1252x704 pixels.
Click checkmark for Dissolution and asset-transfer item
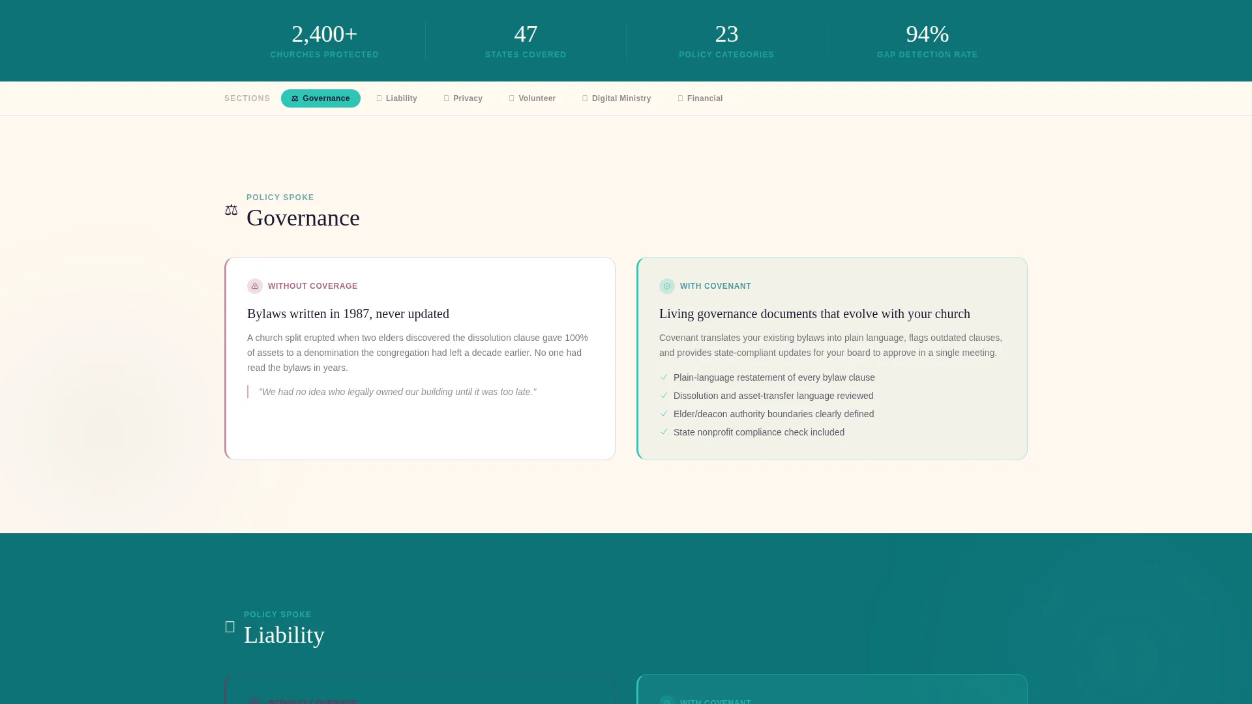664,395
